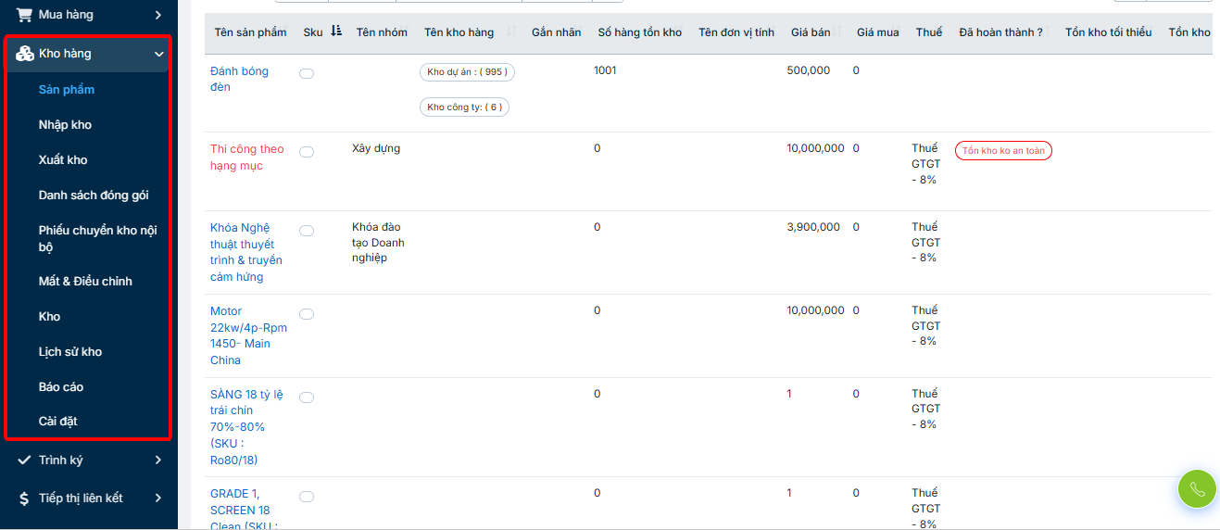Screen dimensions: 1220x530
Task: Open the Kho submenu item
Action: pyautogui.click(x=49, y=317)
